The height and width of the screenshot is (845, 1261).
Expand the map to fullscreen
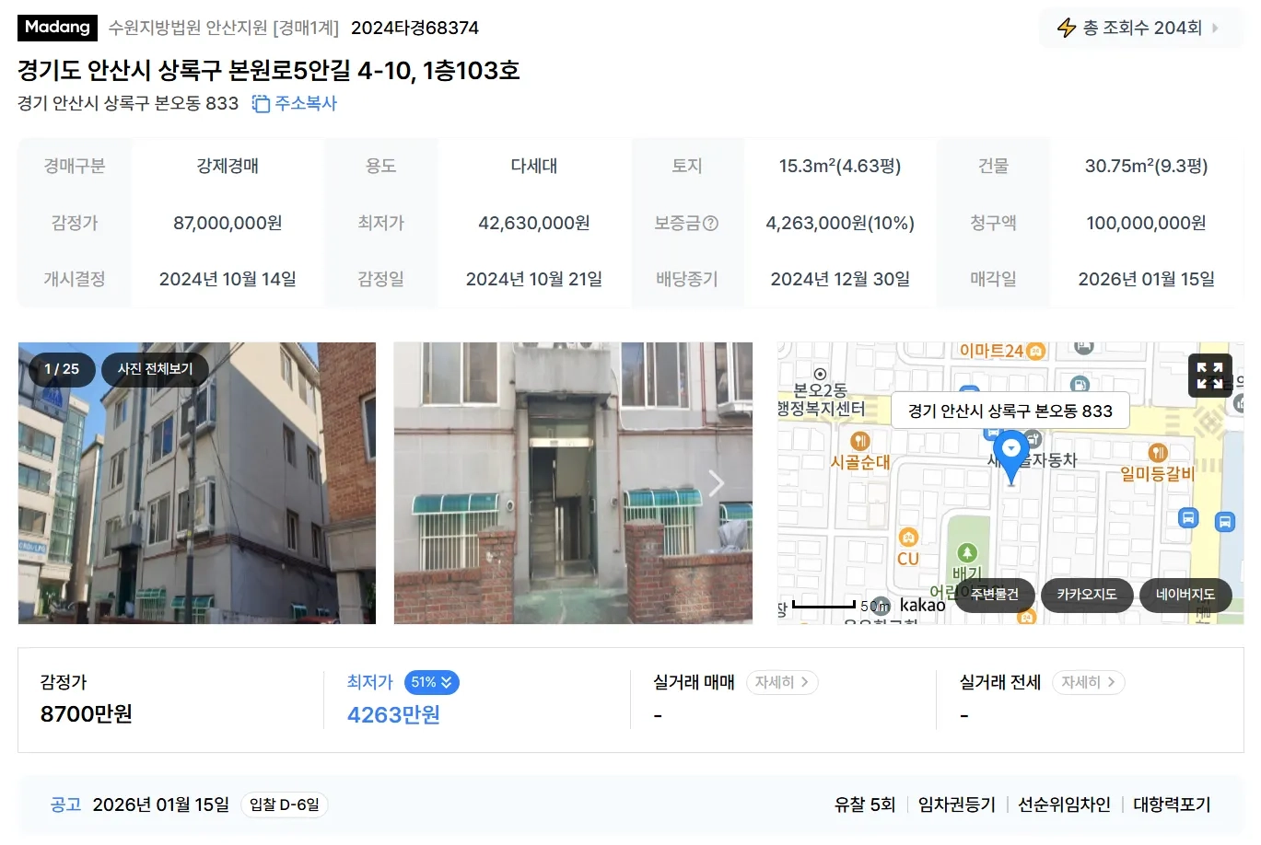(x=1209, y=376)
